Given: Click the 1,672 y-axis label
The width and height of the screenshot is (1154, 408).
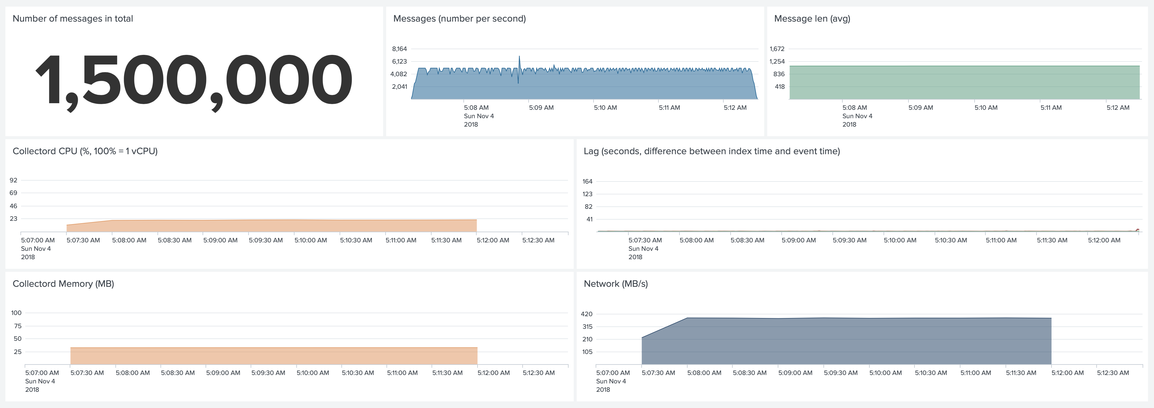Looking at the screenshot, I should [777, 49].
